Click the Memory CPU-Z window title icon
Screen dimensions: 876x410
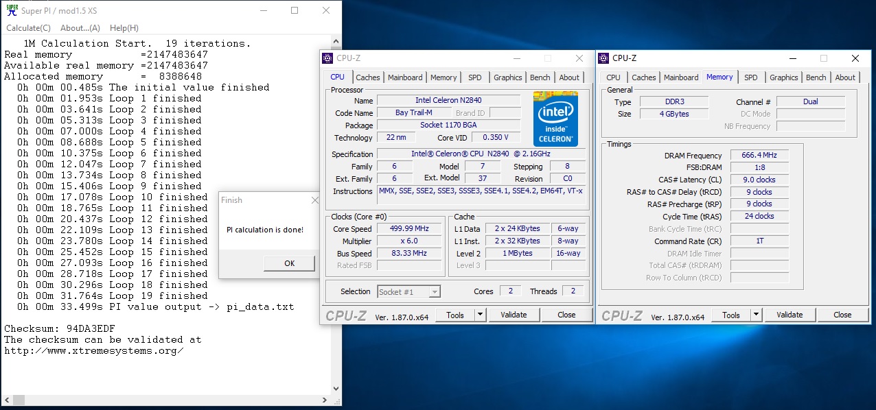(604, 58)
